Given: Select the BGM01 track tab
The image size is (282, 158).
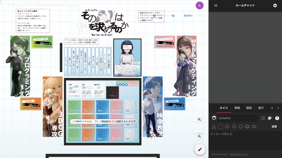Looking at the screenshot, I should (x=188, y=16).
